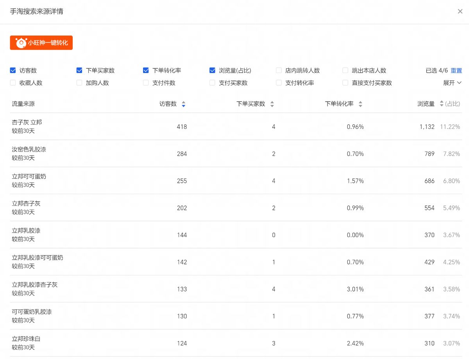Sort by 访客数 using its sort arrows
Image resolution: width=469 pixels, height=359 pixels.
click(x=184, y=104)
